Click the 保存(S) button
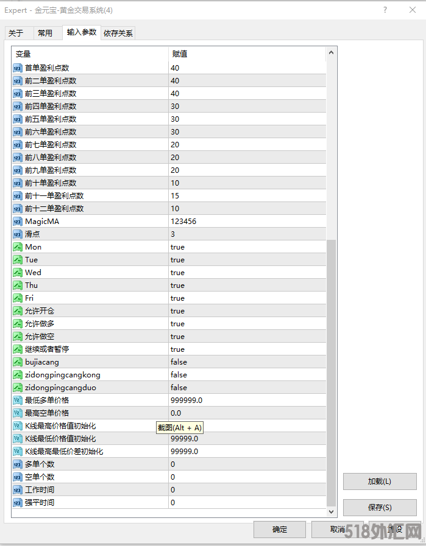This screenshot has height=546, width=426. 380,508
